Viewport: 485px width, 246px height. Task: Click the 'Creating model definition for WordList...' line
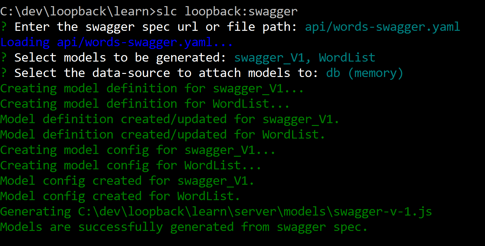point(145,104)
